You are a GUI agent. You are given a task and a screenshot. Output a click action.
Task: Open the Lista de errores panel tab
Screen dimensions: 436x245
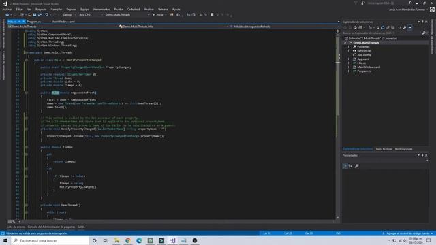click(x=16, y=227)
